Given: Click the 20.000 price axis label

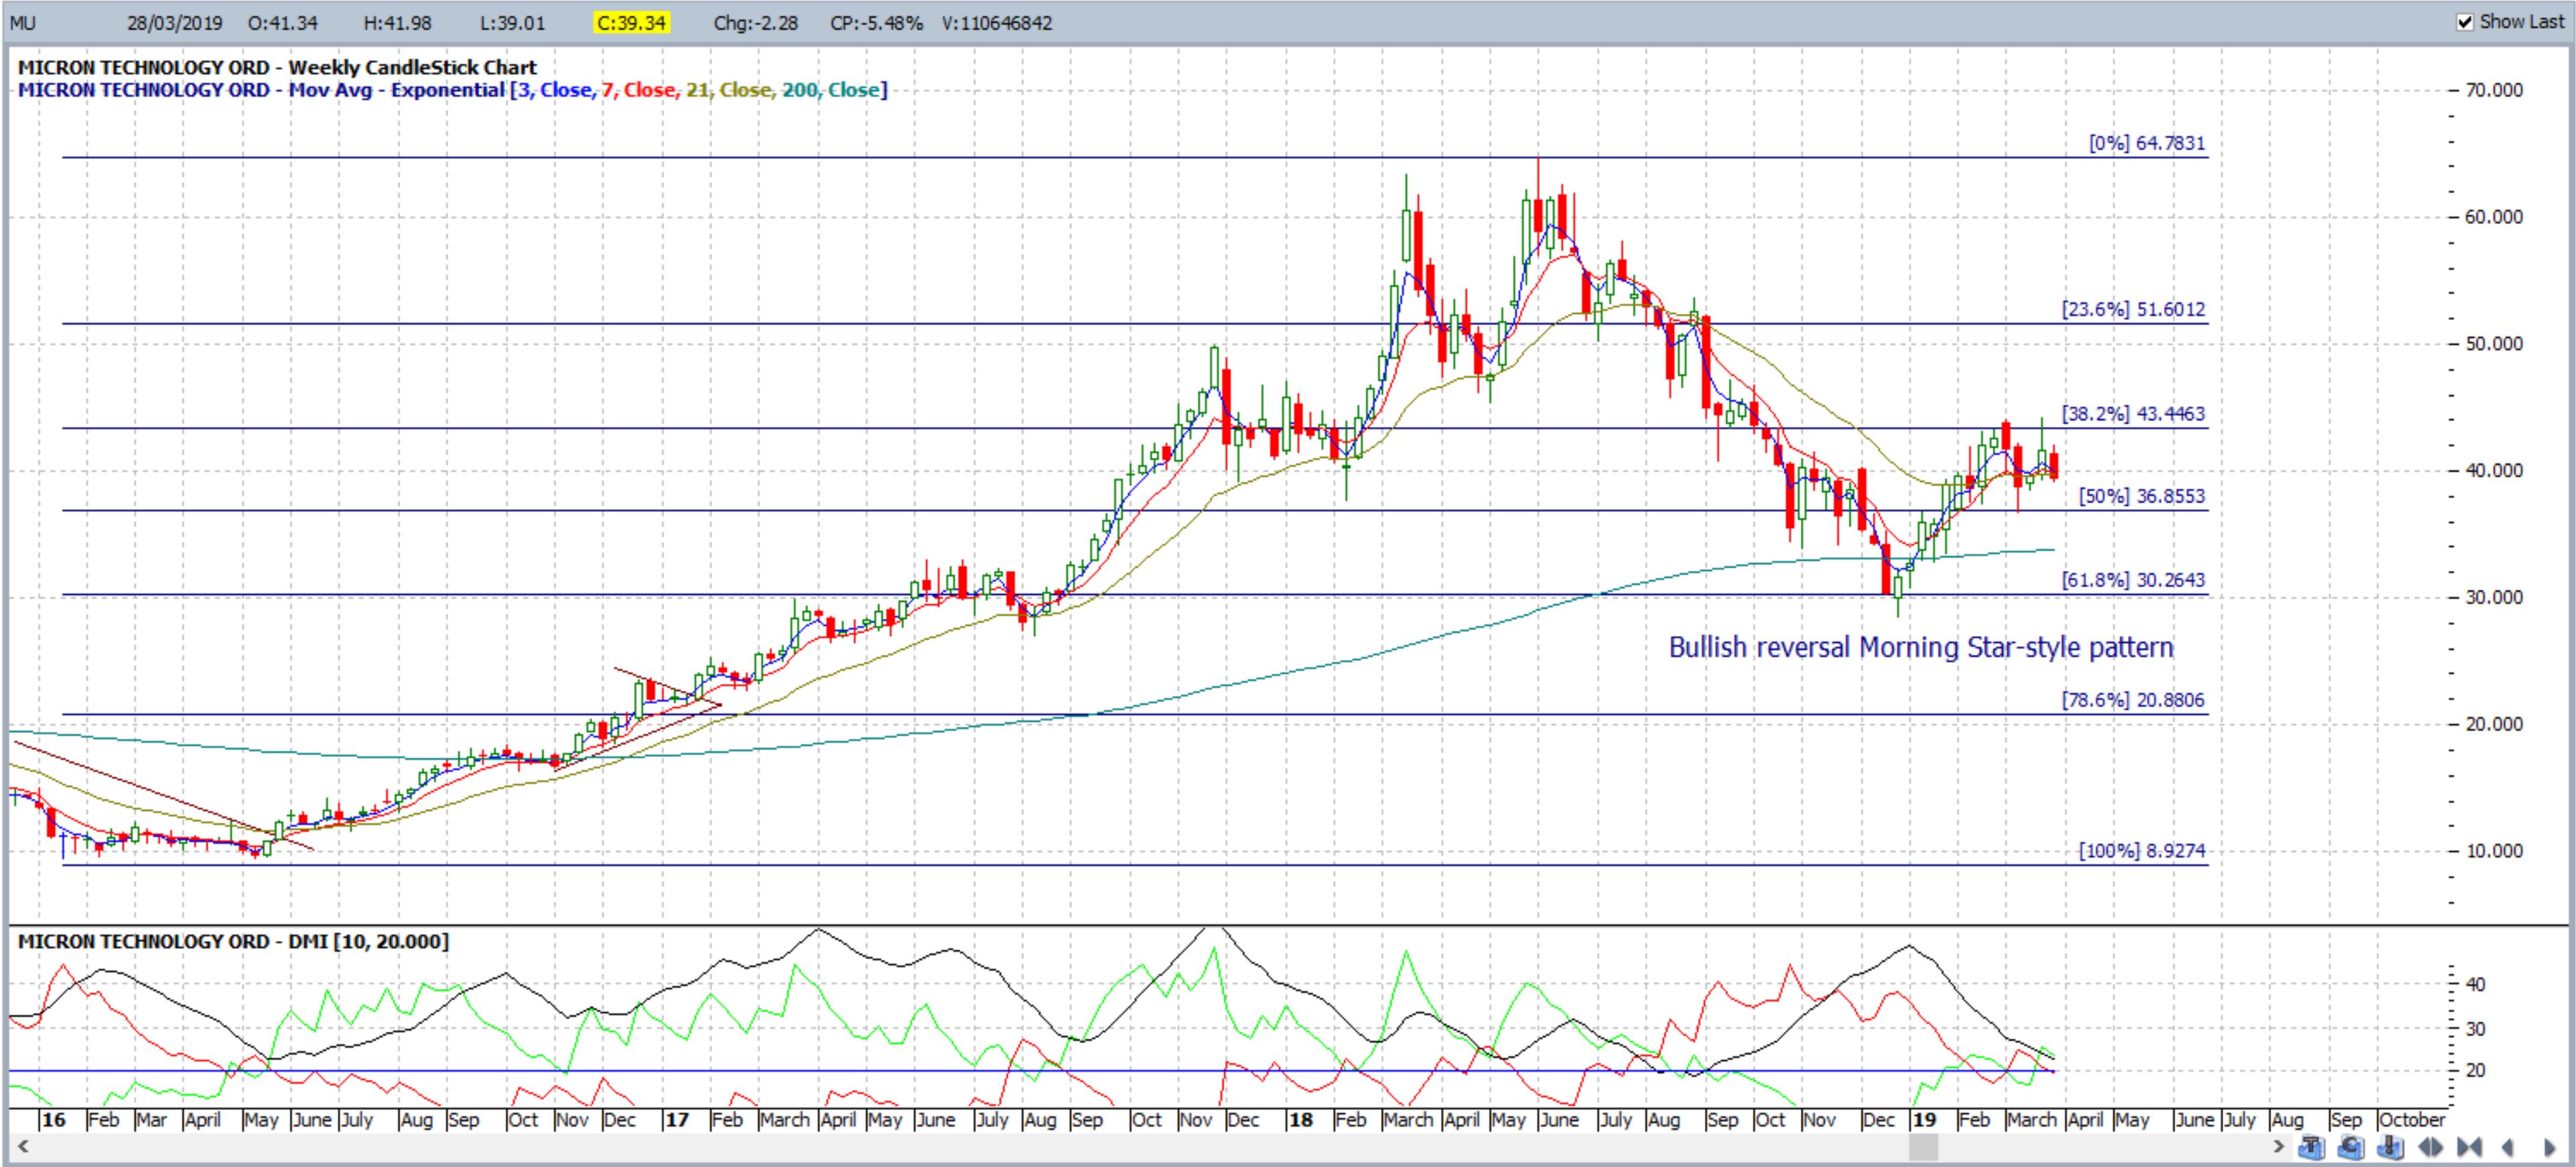Looking at the screenshot, I should tap(2494, 724).
